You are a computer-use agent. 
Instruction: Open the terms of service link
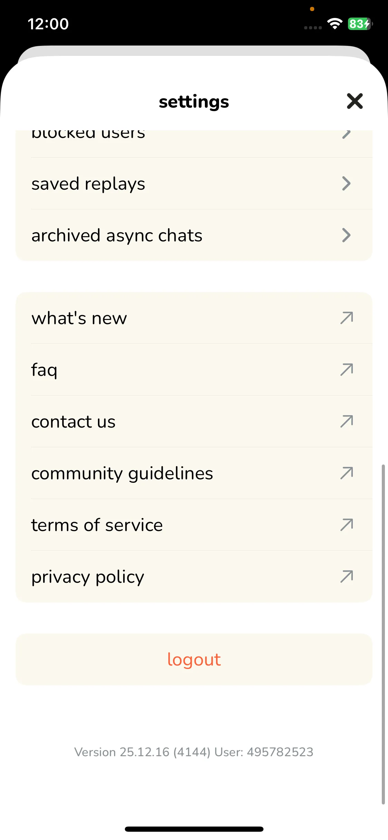(97, 525)
